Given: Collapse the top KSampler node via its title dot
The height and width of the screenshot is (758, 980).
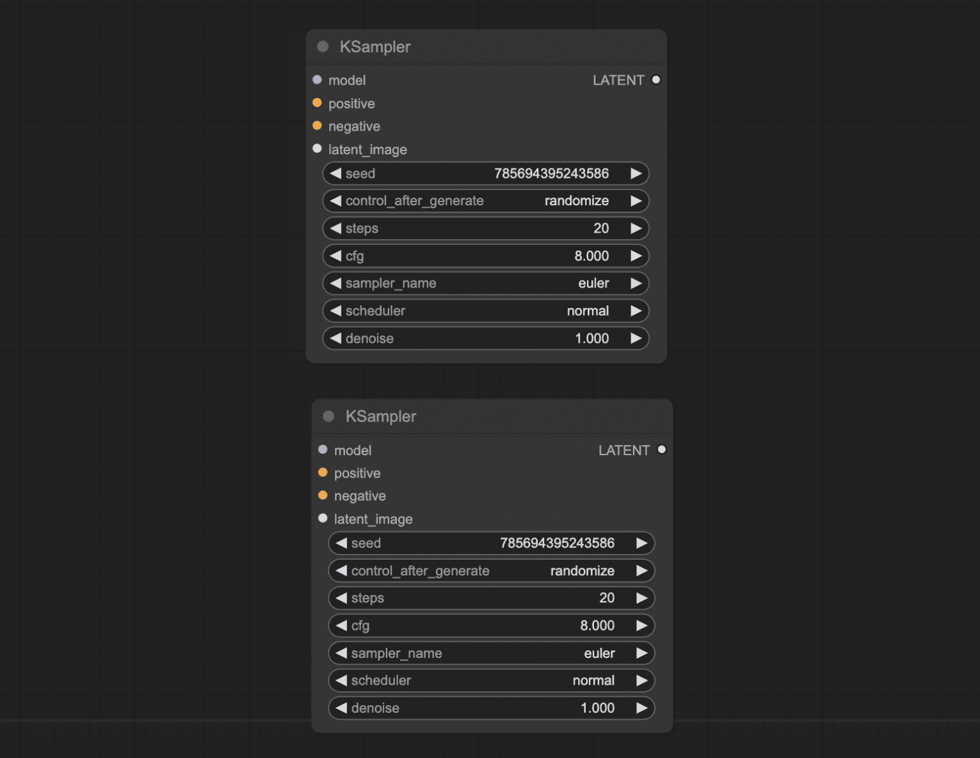Looking at the screenshot, I should point(323,47).
